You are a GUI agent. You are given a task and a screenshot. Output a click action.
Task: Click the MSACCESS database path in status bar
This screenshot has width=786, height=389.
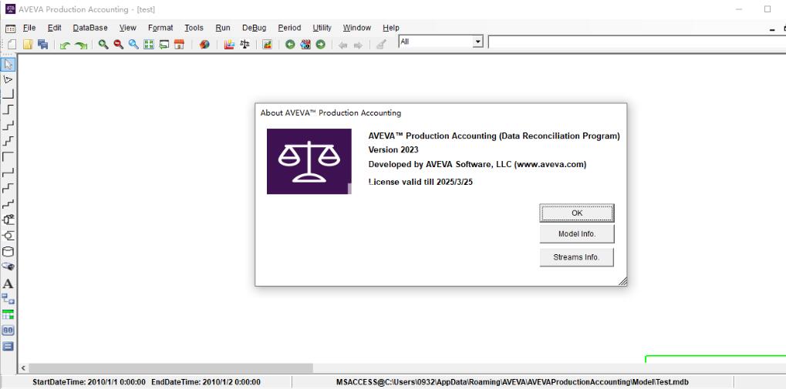pos(512,382)
